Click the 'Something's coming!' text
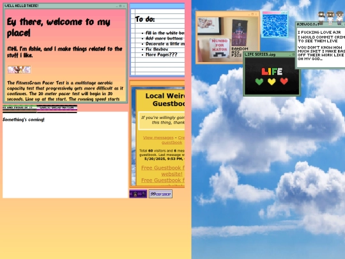Viewport: 345px width, 259px height. (24, 120)
